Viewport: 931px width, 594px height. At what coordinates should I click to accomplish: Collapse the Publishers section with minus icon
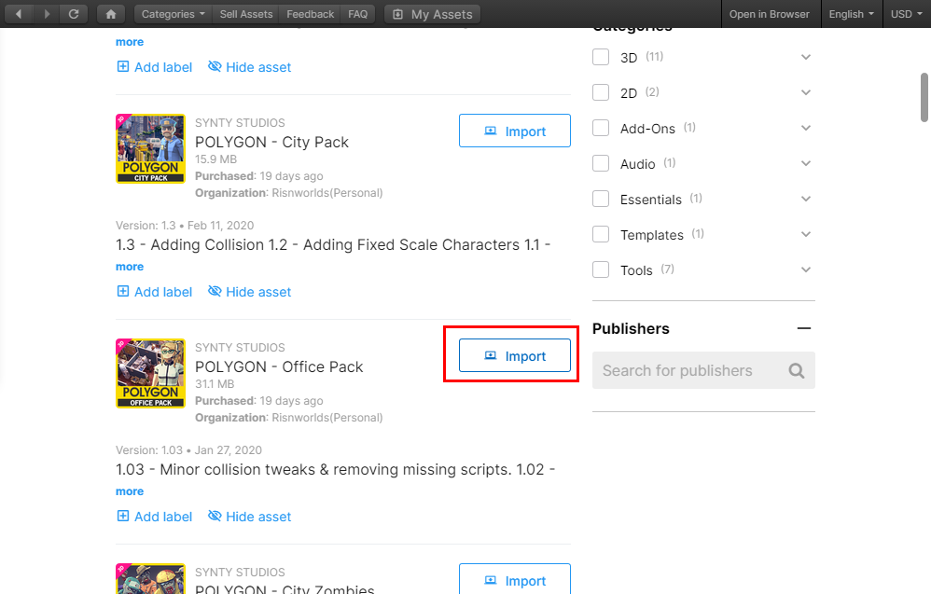point(804,328)
